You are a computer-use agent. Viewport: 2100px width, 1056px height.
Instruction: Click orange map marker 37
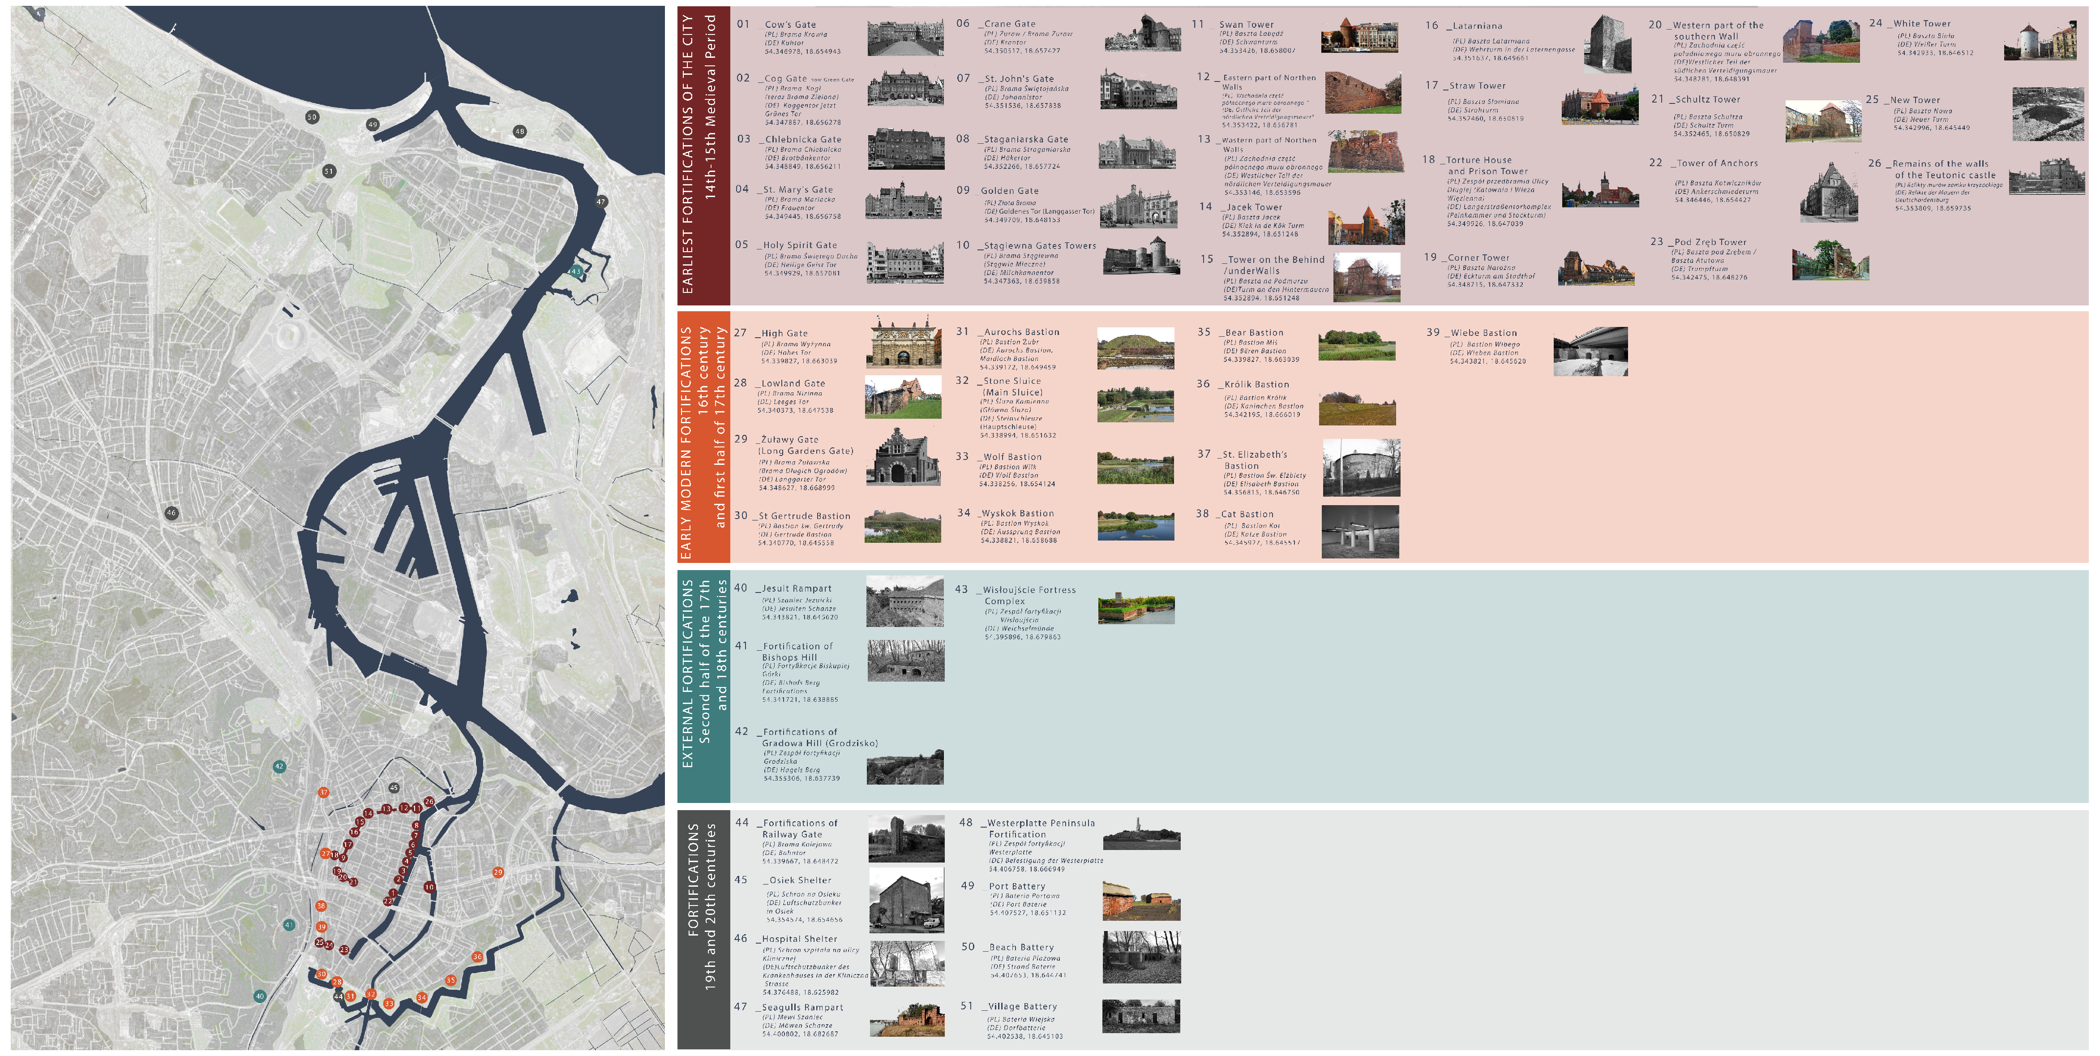tap(324, 793)
